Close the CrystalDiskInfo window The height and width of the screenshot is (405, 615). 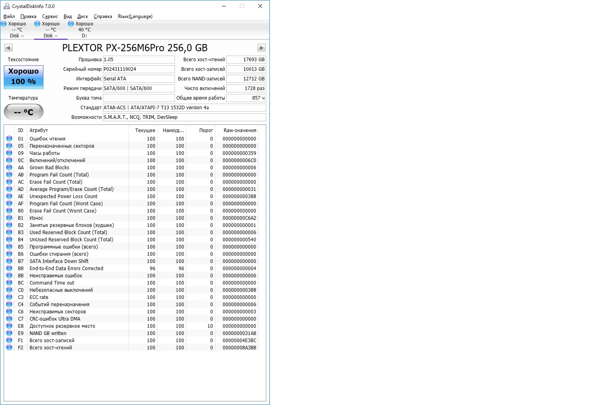pos(260,6)
